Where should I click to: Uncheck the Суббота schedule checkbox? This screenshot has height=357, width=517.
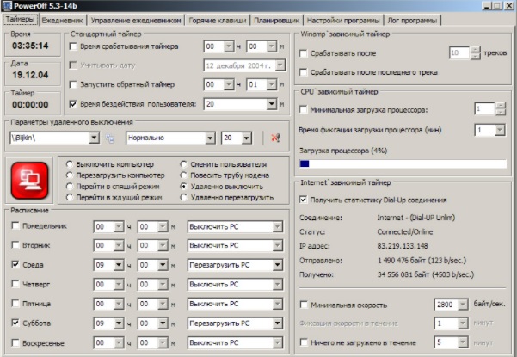pyautogui.click(x=15, y=323)
